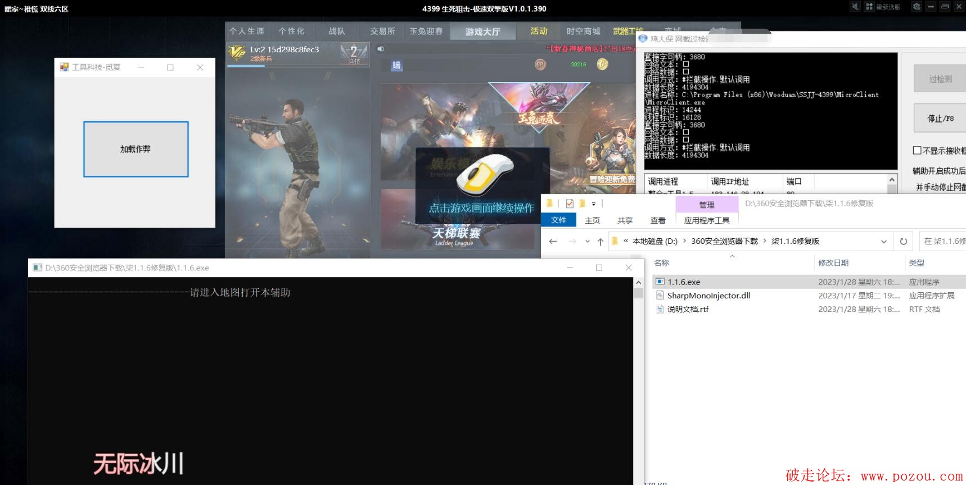The width and height of the screenshot is (966, 485).
Task: Open the 交易所 tab
Action: click(382, 31)
